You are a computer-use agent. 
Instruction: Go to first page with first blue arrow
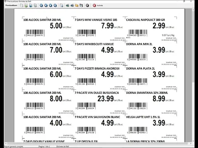click(x=41, y=5)
